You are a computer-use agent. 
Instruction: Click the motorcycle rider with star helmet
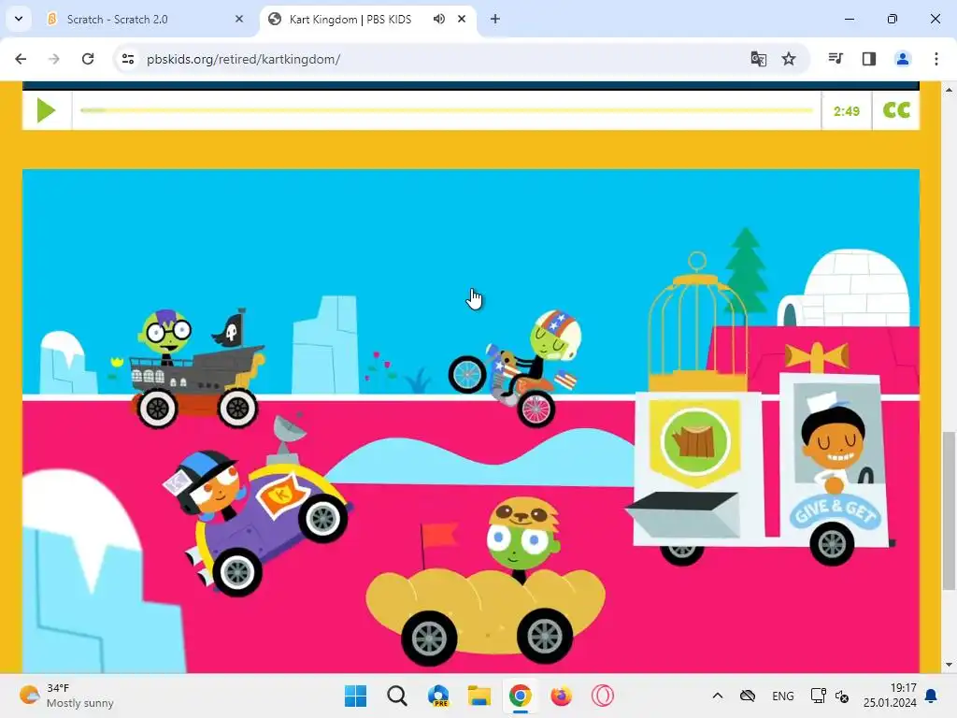coord(515,368)
